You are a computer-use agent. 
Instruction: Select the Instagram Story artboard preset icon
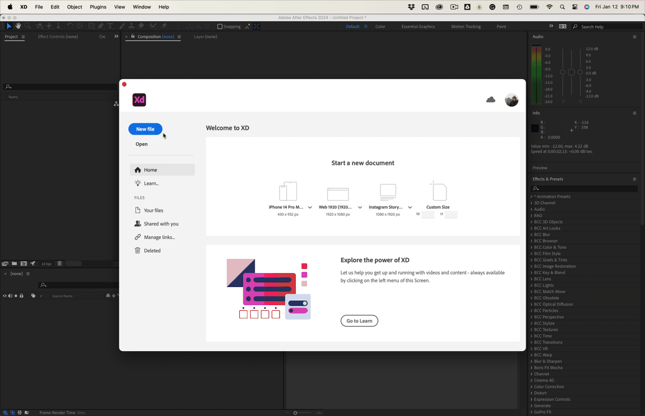[x=388, y=192]
